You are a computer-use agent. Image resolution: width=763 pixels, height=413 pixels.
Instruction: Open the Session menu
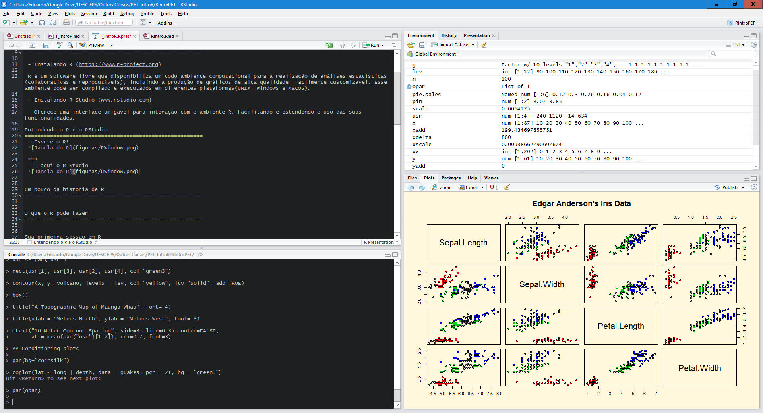[89, 14]
